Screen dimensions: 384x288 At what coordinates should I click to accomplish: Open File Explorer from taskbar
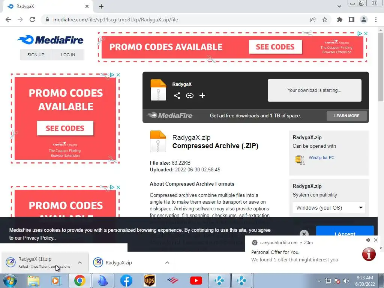(33, 281)
